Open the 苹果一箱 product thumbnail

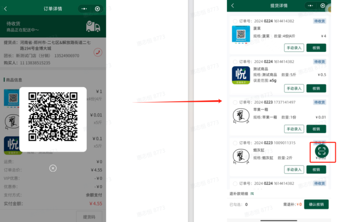(x=241, y=116)
